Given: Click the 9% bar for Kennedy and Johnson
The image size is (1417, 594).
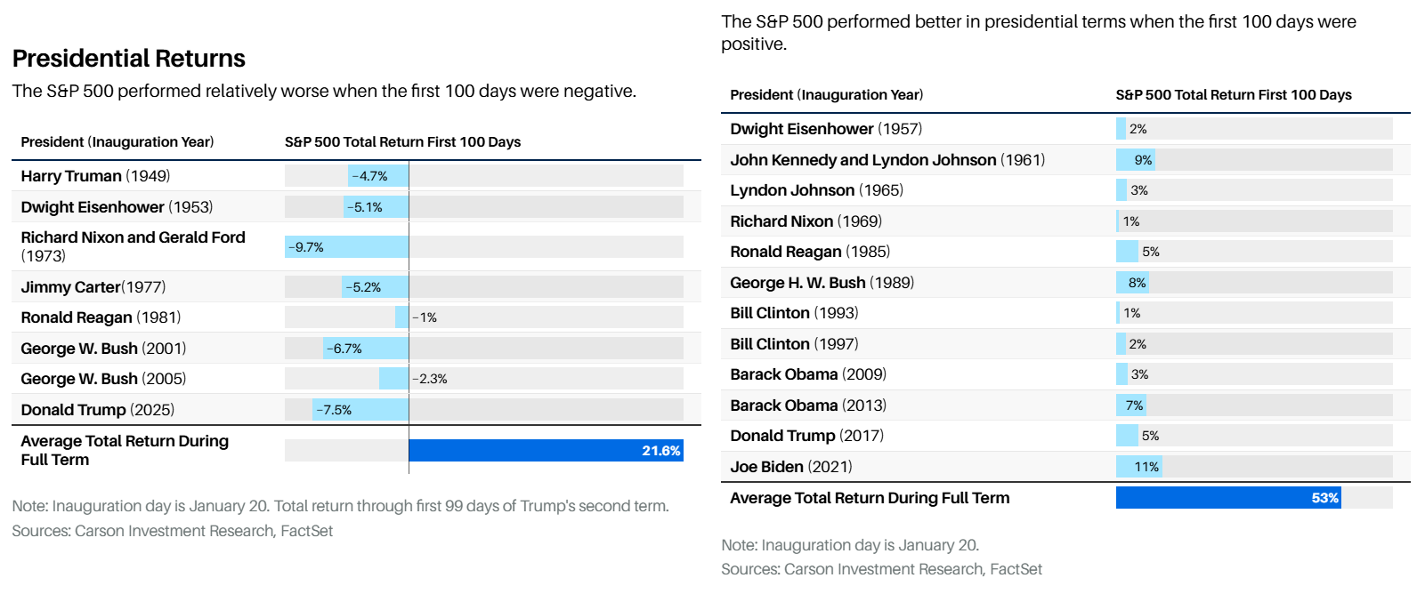Looking at the screenshot, I should click(1135, 160).
